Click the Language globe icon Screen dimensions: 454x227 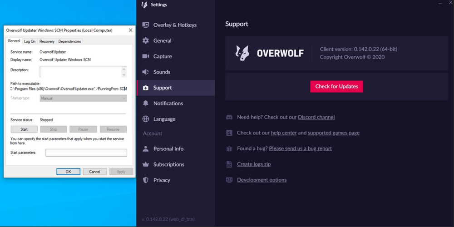(x=146, y=119)
